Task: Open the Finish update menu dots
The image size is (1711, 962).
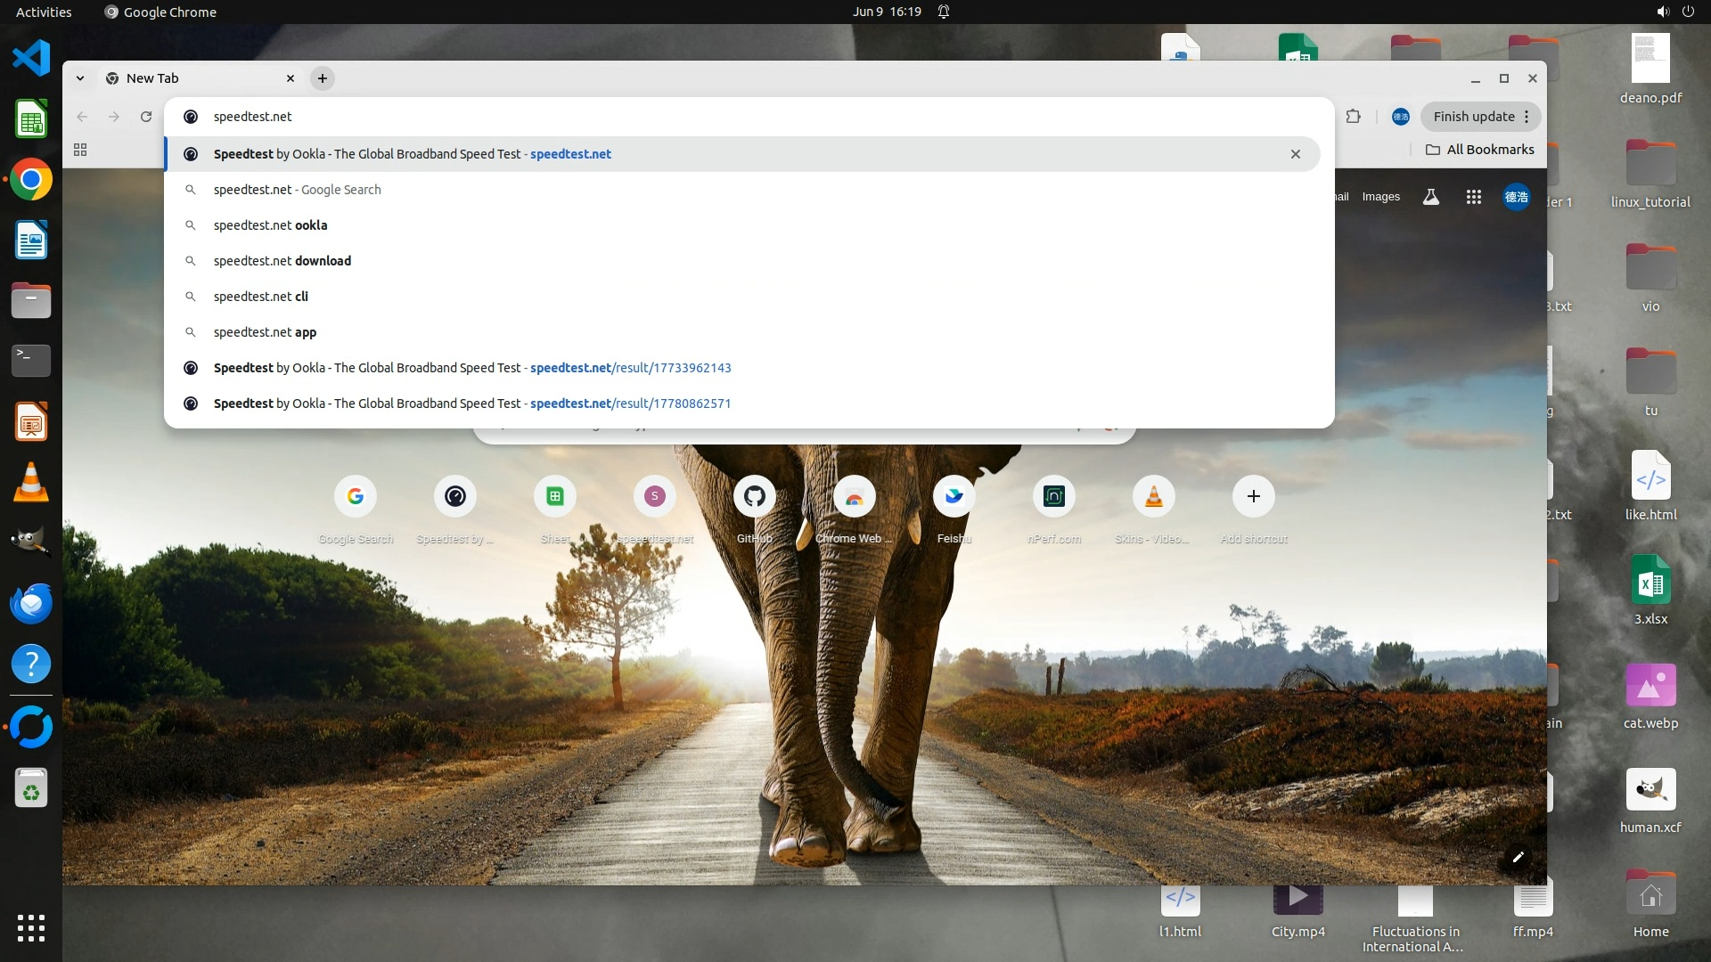Action: click(x=1527, y=117)
